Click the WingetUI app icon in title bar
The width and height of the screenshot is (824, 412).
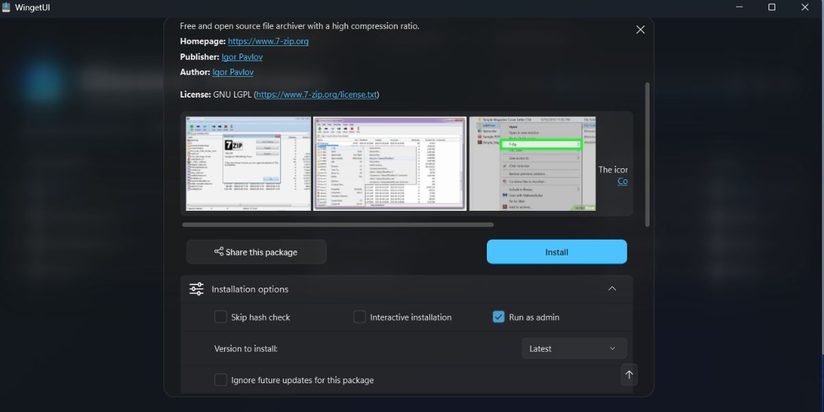[6, 7]
